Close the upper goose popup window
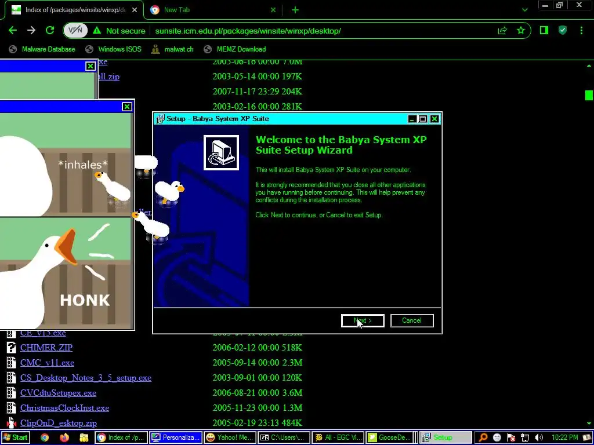Screen dimensions: 594x445 pos(90,66)
